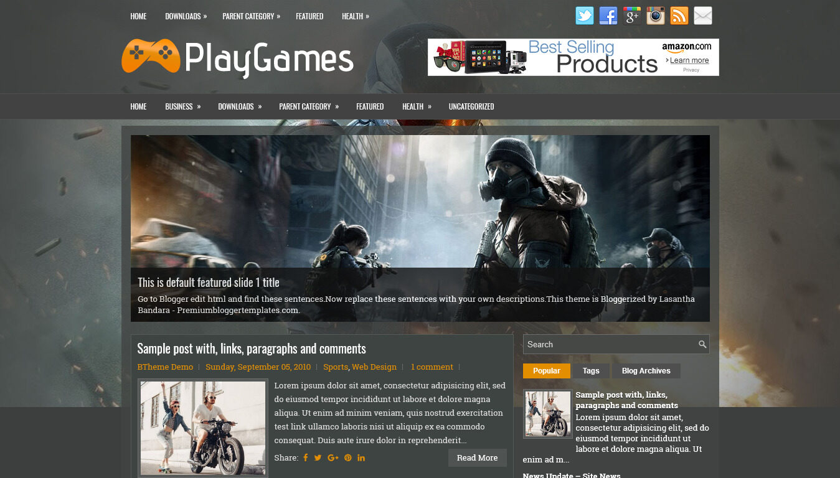840x478 pixels.
Task: Open the 'News Update – Site News' sidebar link
Action: coord(572,476)
